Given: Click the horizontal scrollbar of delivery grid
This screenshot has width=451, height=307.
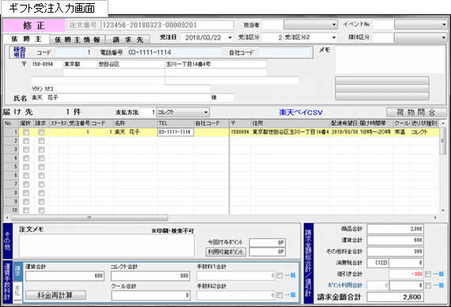Looking at the screenshot, I should pyautogui.click(x=89, y=218).
